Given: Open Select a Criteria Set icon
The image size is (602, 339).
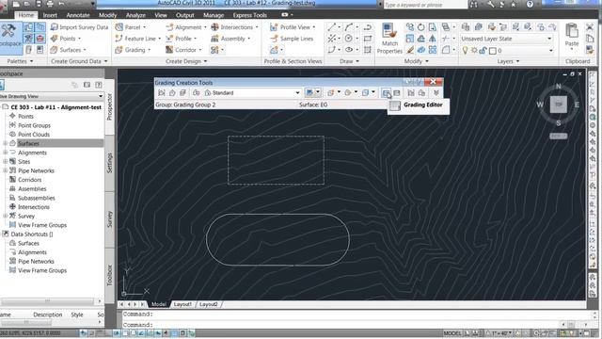Looking at the screenshot, I should [197, 92].
